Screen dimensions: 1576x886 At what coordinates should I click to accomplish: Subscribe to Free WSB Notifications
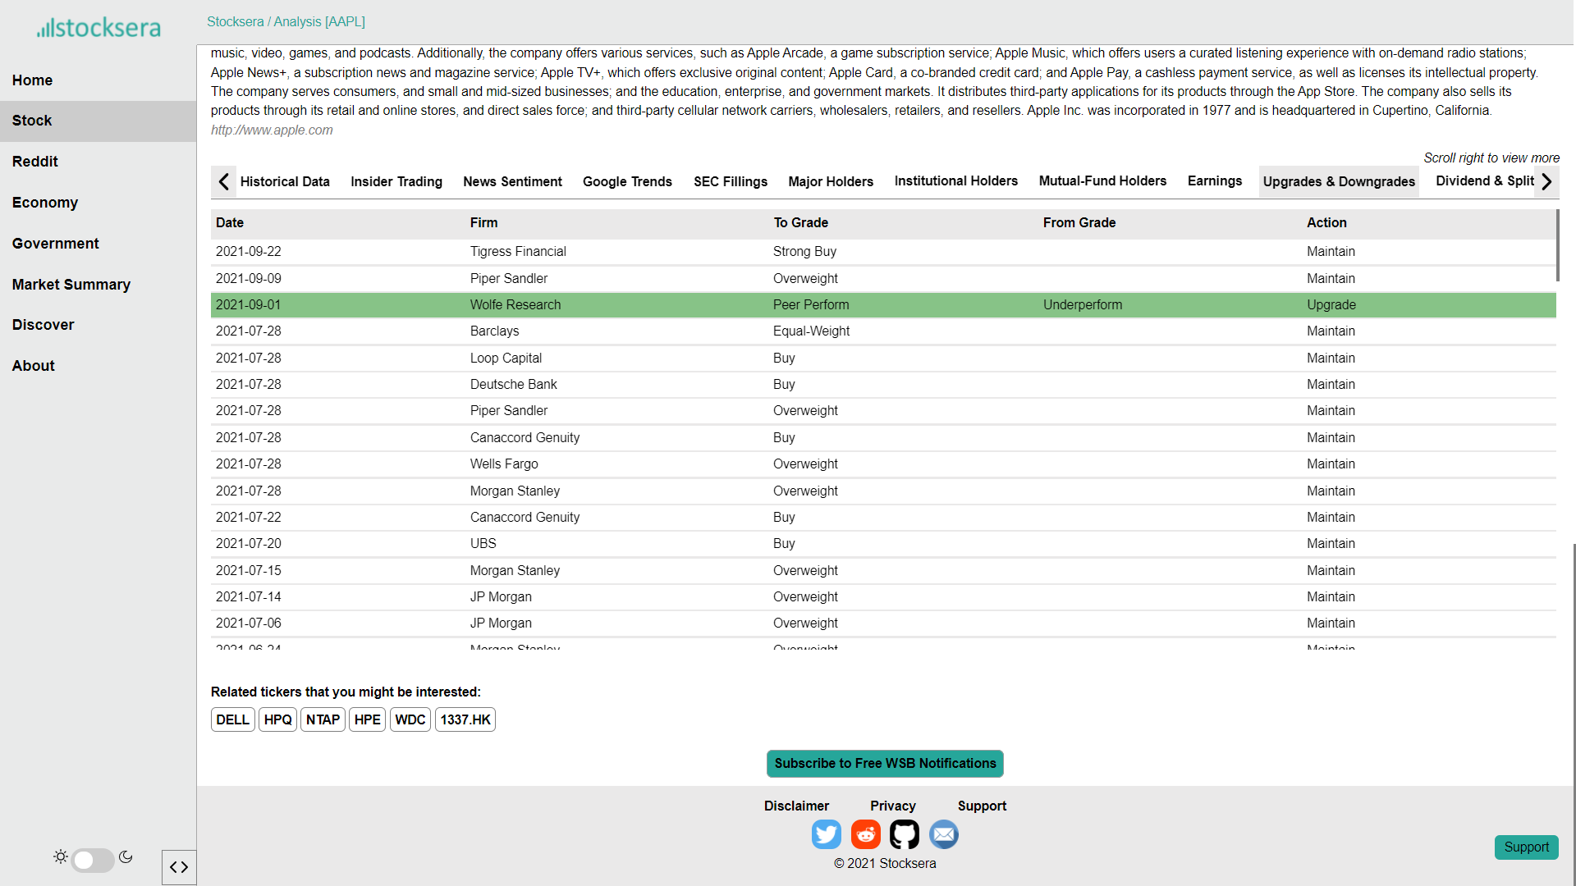885,763
